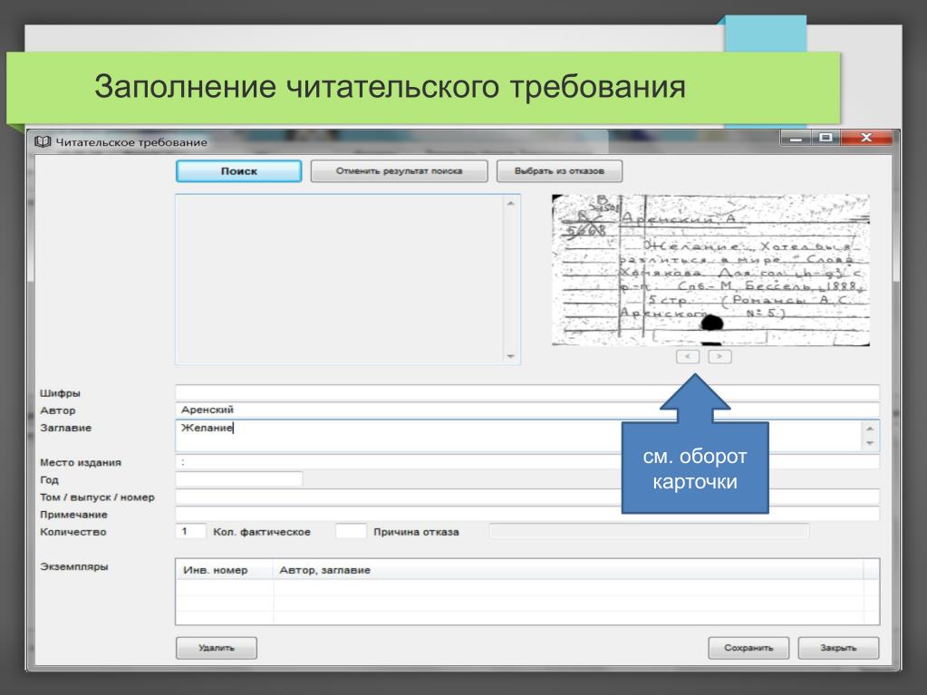Save the form with Сохранить
The width and height of the screenshot is (927, 695).
(x=748, y=648)
